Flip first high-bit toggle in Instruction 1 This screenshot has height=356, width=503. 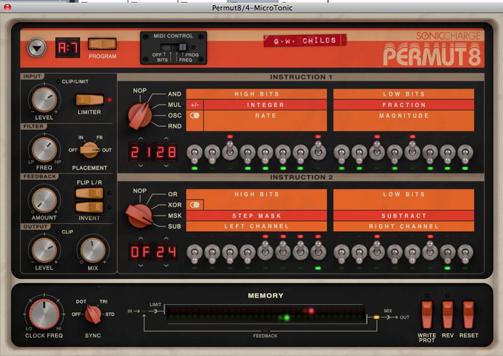tap(194, 153)
